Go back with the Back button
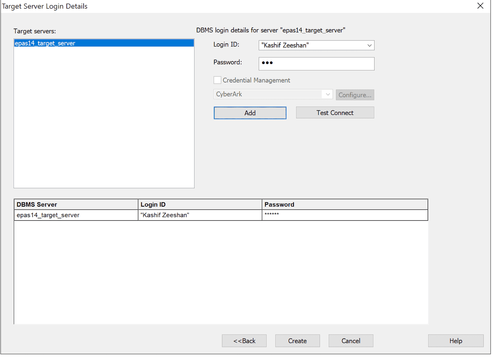The width and height of the screenshot is (494, 358). (x=244, y=341)
